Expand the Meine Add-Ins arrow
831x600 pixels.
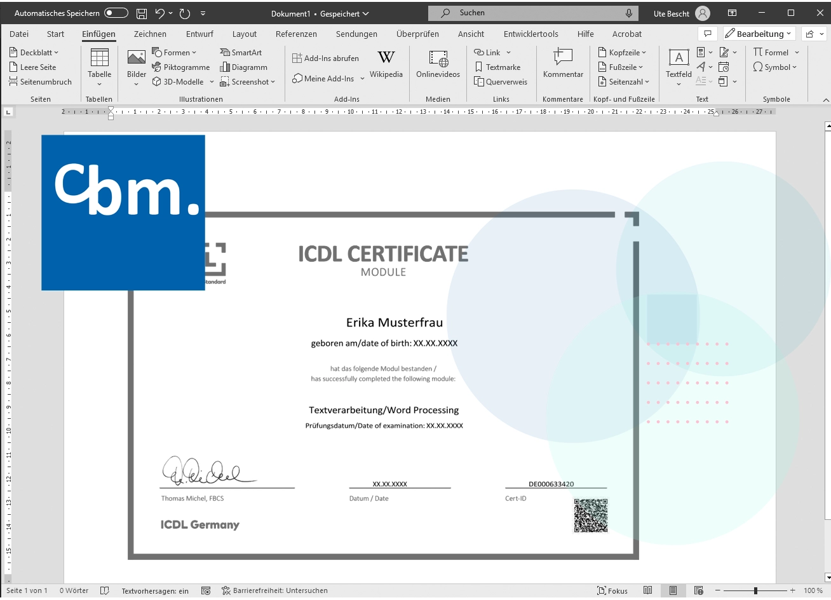click(x=362, y=79)
